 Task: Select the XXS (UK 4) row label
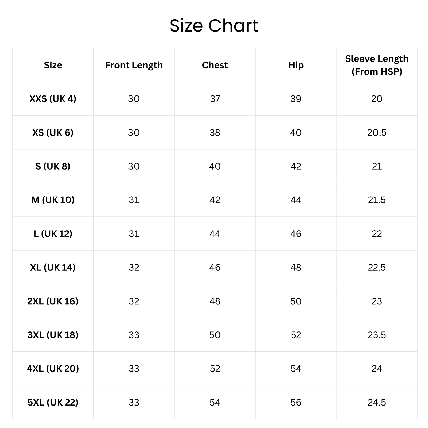[x=53, y=99]
